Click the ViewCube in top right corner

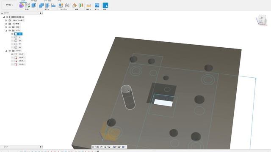tap(261, 20)
